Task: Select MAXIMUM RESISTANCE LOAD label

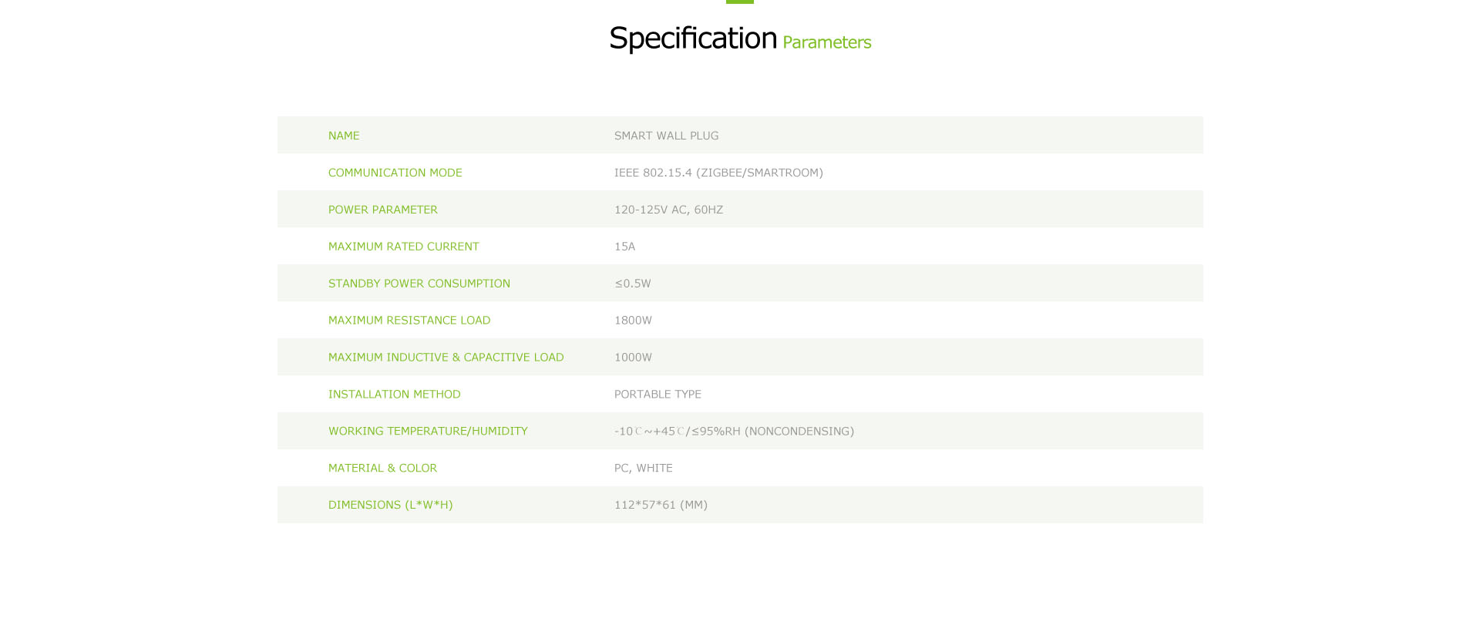Action: point(409,321)
